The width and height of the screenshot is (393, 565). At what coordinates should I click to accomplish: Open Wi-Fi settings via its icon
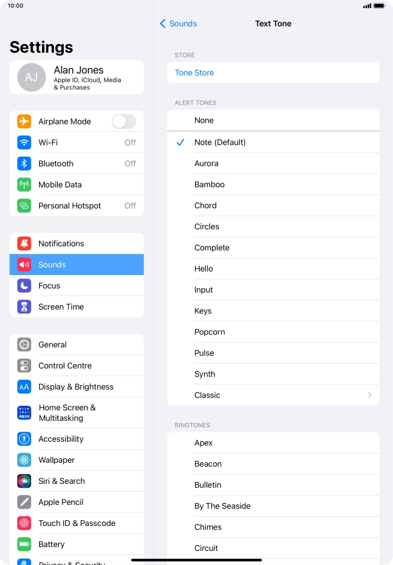[x=24, y=142]
